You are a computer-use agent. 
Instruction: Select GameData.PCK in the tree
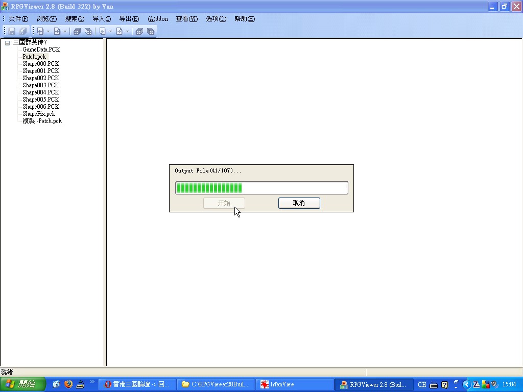[41, 50]
